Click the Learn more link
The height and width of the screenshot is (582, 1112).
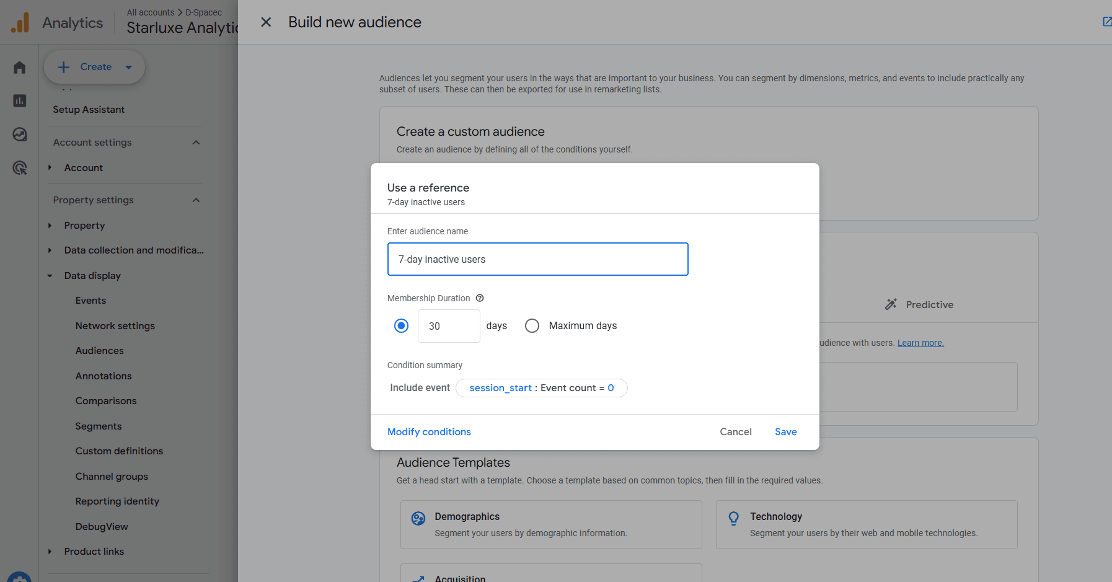coord(920,343)
